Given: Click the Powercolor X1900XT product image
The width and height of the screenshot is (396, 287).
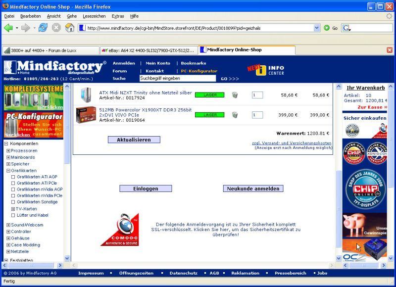Looking at the screenshot, I should tap(86, 115).
